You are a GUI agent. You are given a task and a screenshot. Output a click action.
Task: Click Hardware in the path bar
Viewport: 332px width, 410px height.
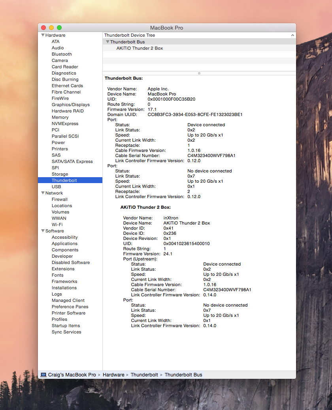(113, 375)
